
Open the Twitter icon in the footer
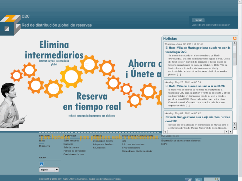click(198, 179)
